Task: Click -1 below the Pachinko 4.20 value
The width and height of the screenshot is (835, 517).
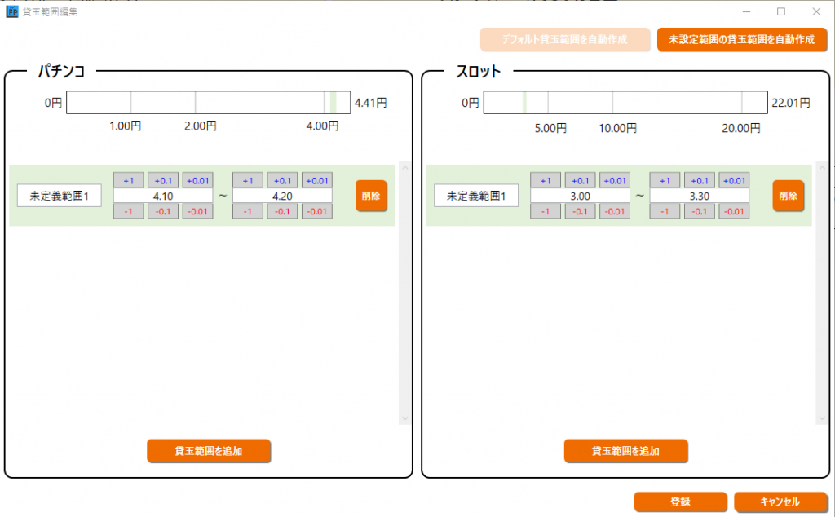Action: (248, 211)
